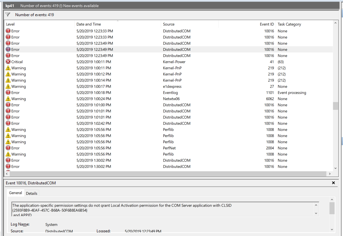343x236 pixels.
Task: Click warning icon of Kernel-PnP 1:00:14 PM row
Action: 8,80
